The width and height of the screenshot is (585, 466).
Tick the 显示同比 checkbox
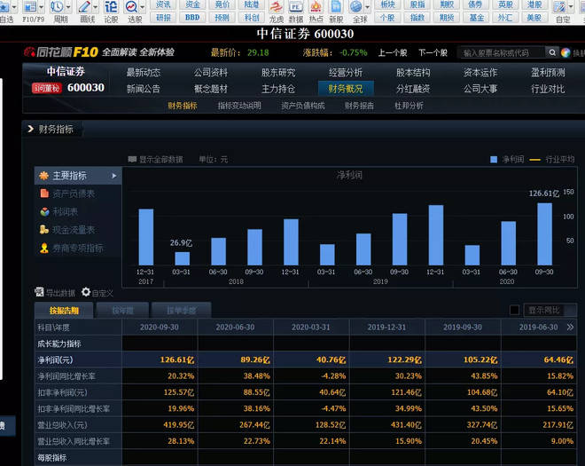(514, 310)
